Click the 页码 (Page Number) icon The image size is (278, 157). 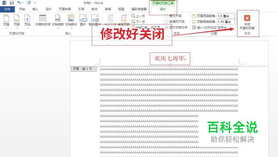(27, 18)
